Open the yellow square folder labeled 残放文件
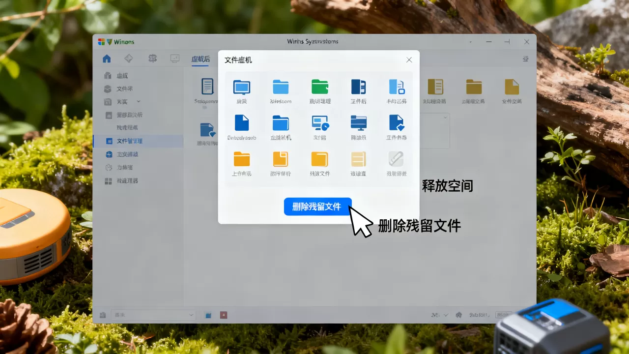This screenshot has width=629, height=354. pyautogui.click(x=320, y=159)
